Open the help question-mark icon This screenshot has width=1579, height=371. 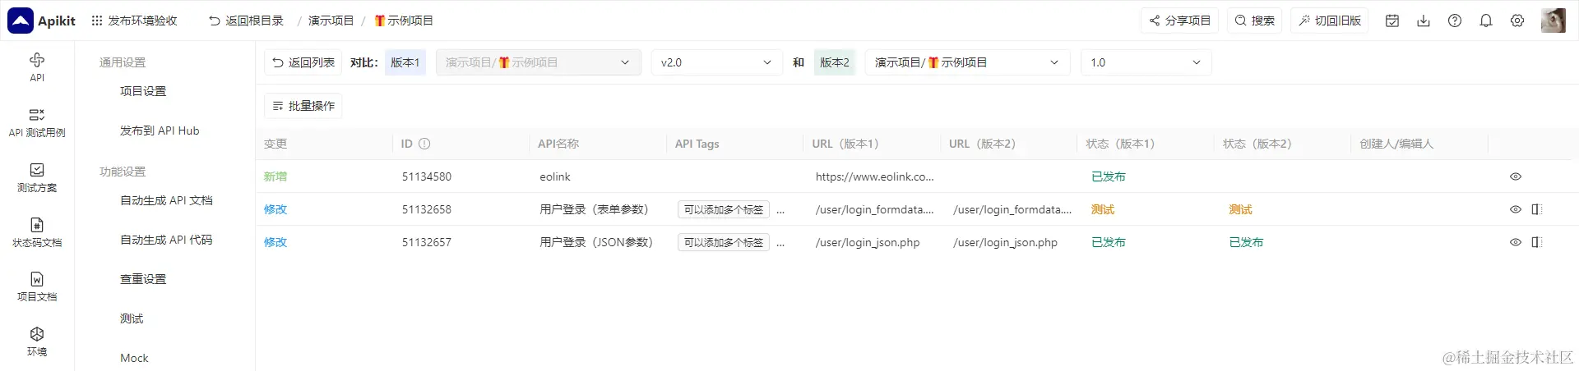(1455, 21)
